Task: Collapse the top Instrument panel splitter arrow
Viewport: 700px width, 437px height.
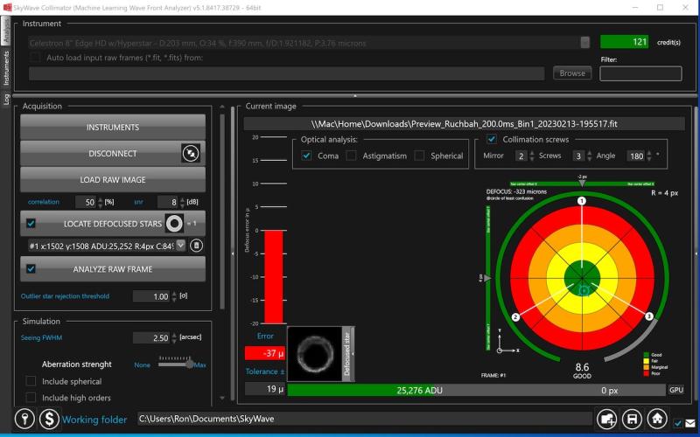Action: tap(355, 96)
